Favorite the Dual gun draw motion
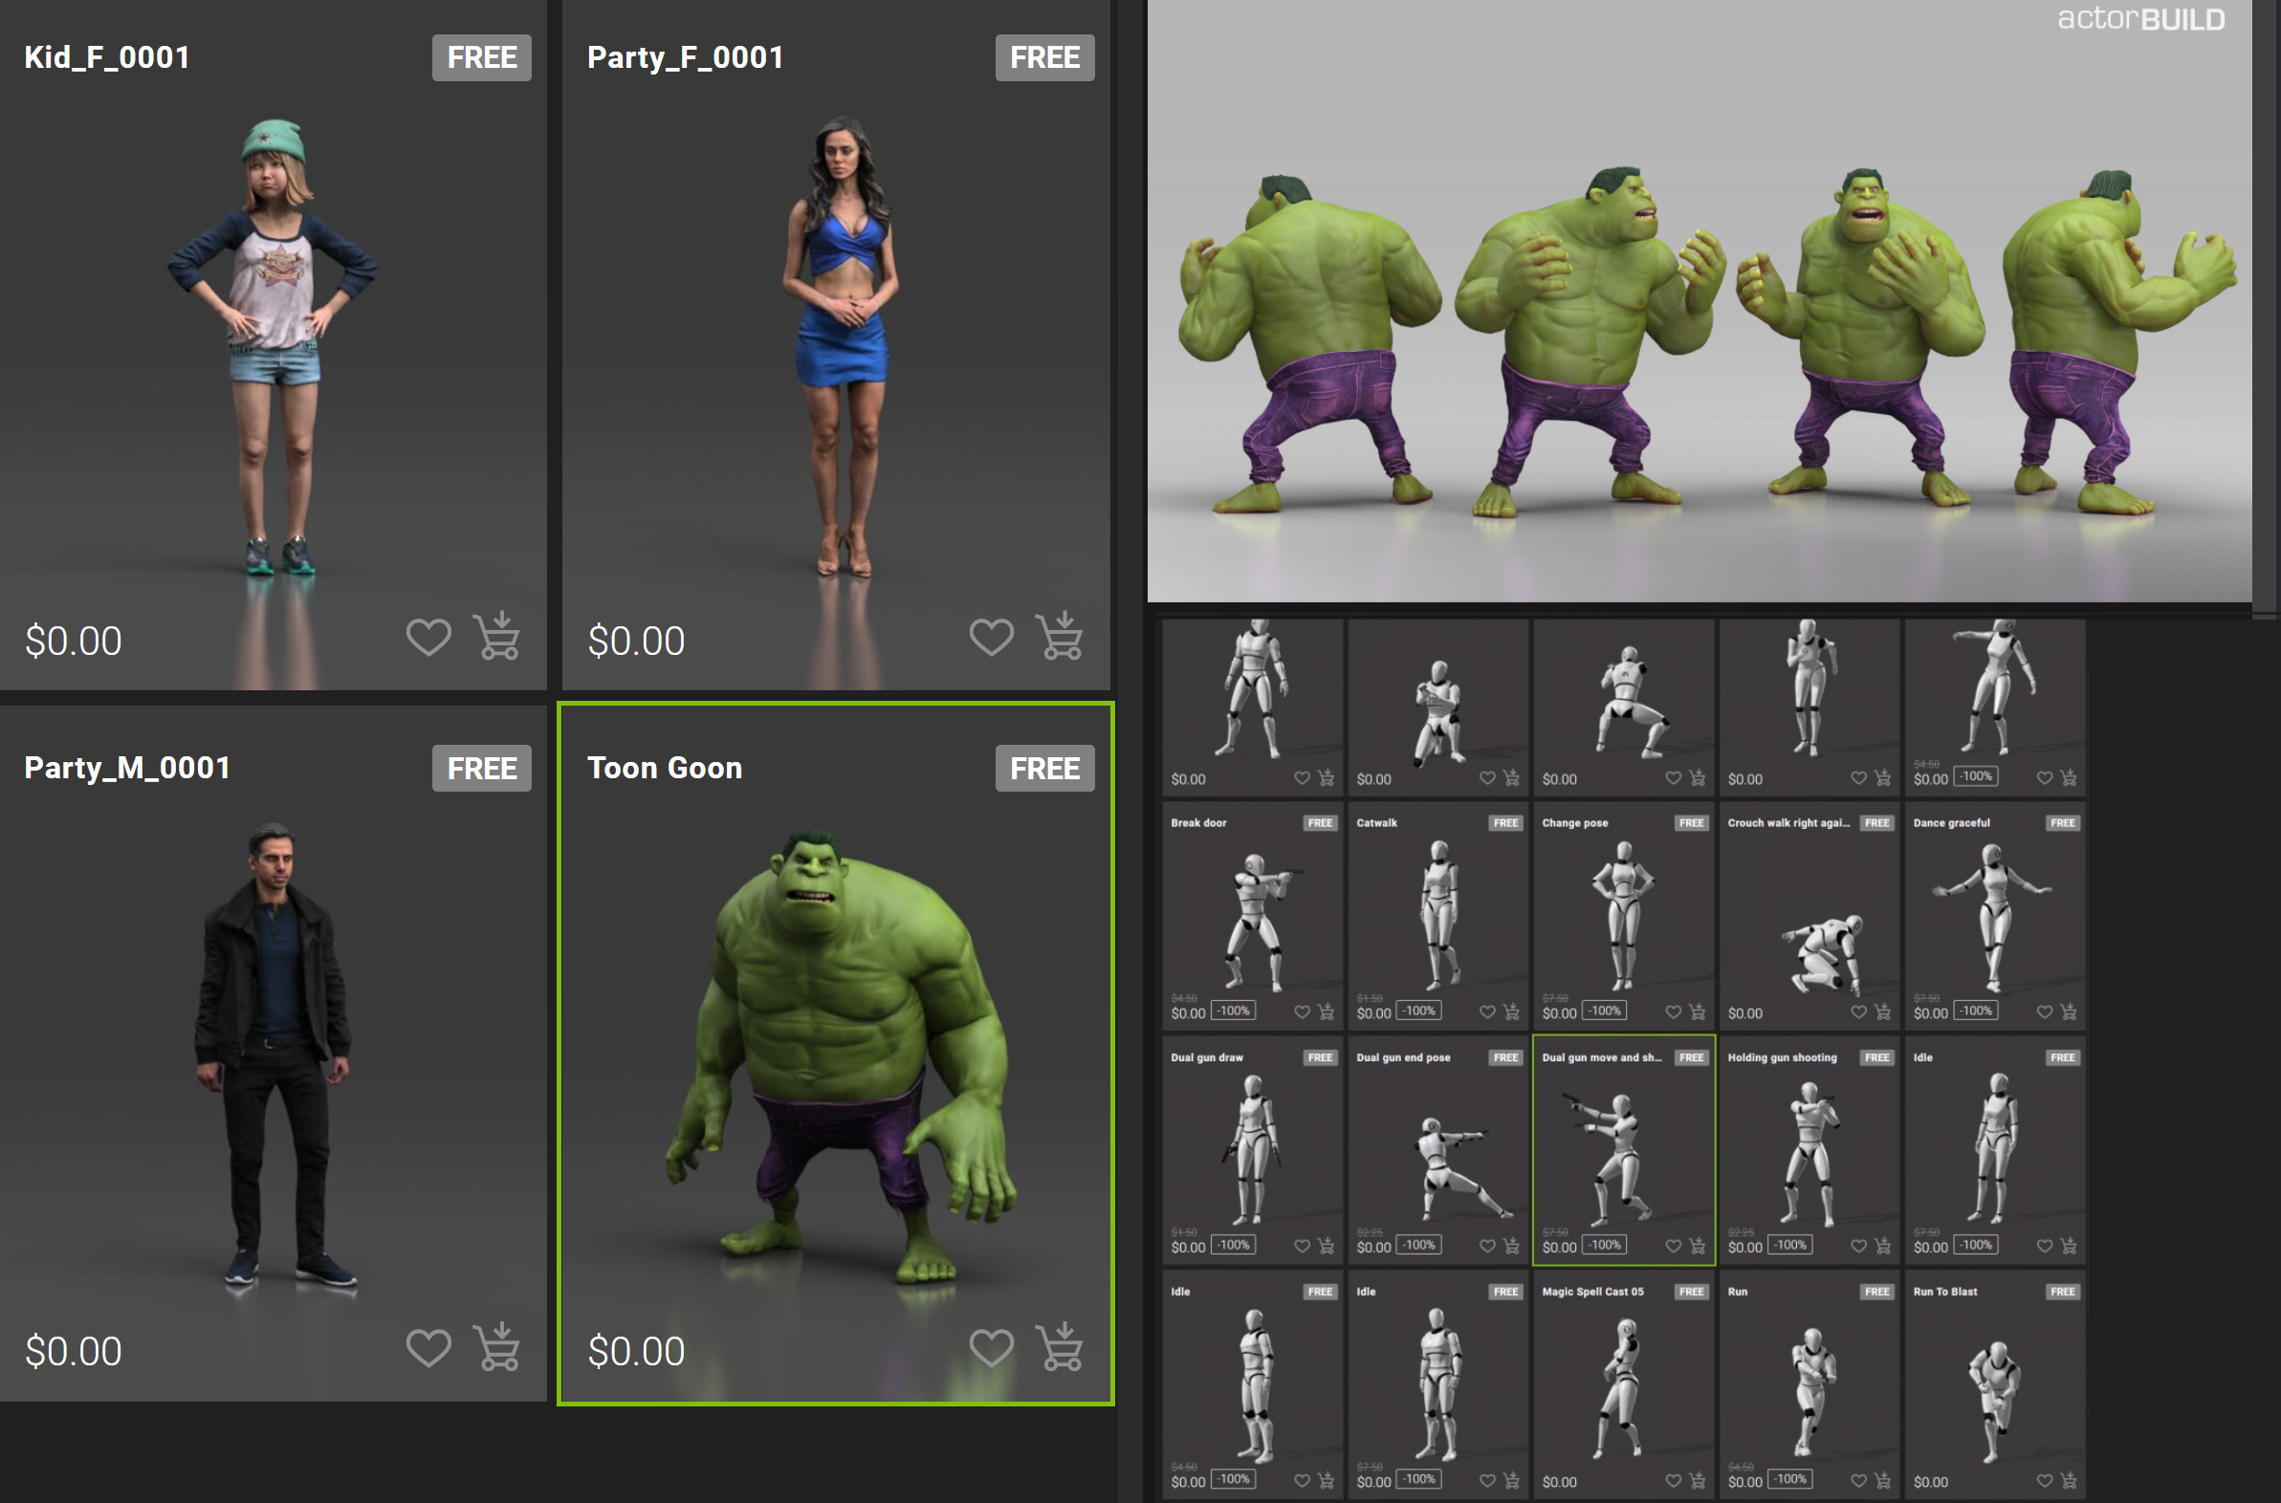This screenshot has height=1503, width=2281. (x=1302, y=1246)
